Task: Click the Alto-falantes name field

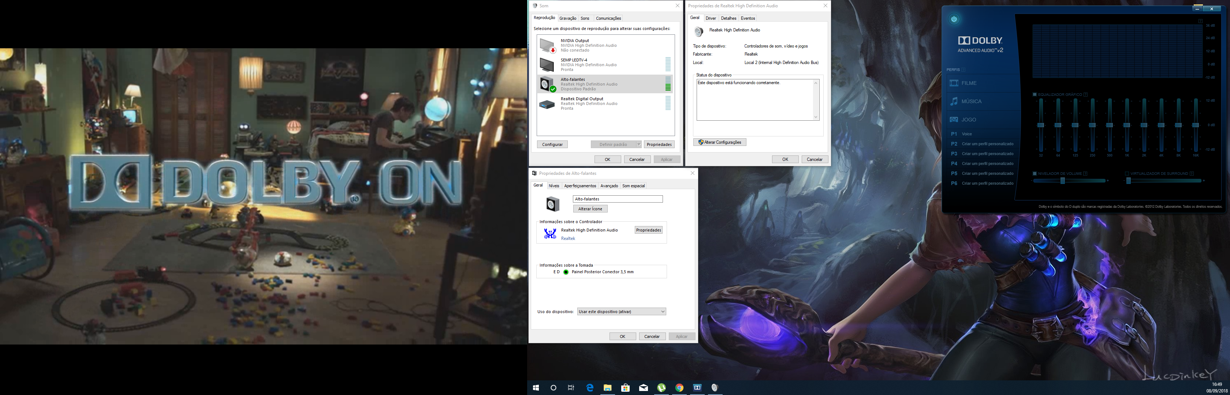Action: [618, 199]
